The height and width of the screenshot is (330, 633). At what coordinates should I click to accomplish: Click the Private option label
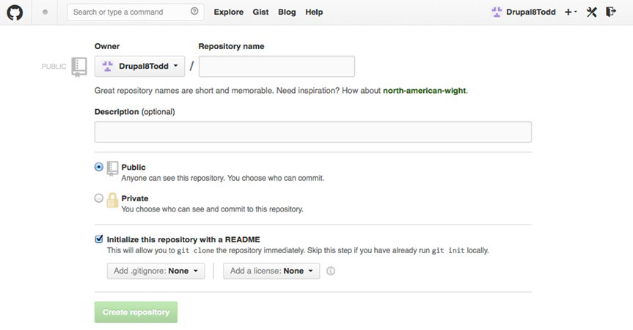tap(135, 198)
